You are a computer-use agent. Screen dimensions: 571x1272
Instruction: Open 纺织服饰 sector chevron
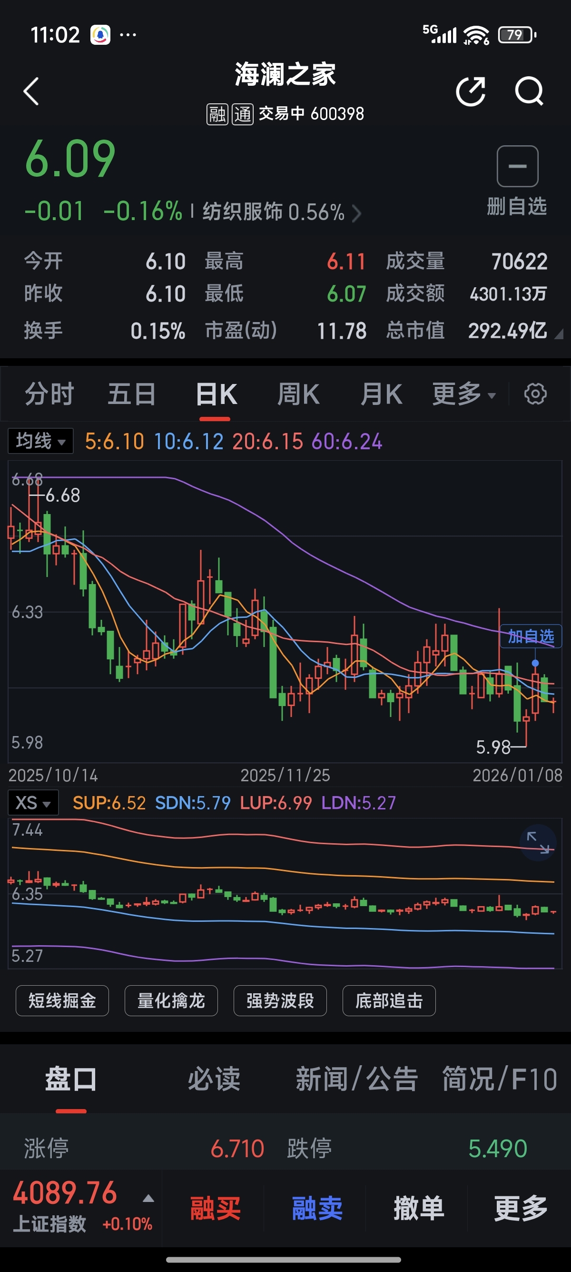coord(356,213)
